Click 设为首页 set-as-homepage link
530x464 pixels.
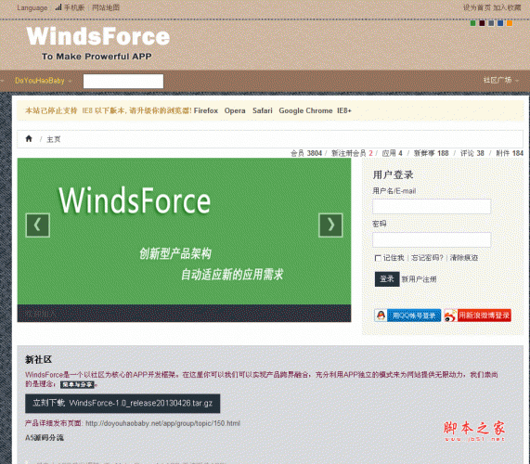[476, 7]
